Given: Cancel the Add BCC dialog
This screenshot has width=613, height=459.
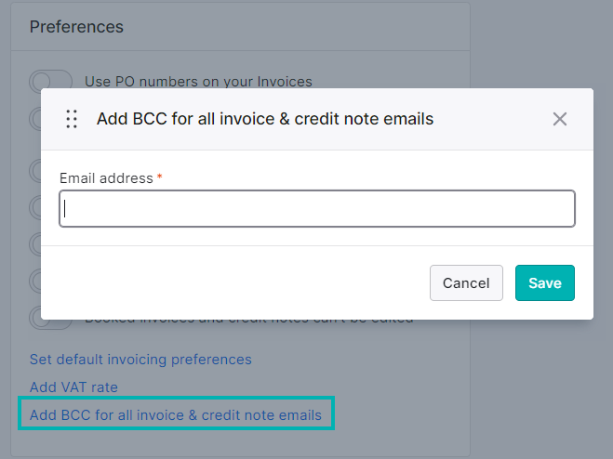Looking at the screenshot, I should point(466,282).
